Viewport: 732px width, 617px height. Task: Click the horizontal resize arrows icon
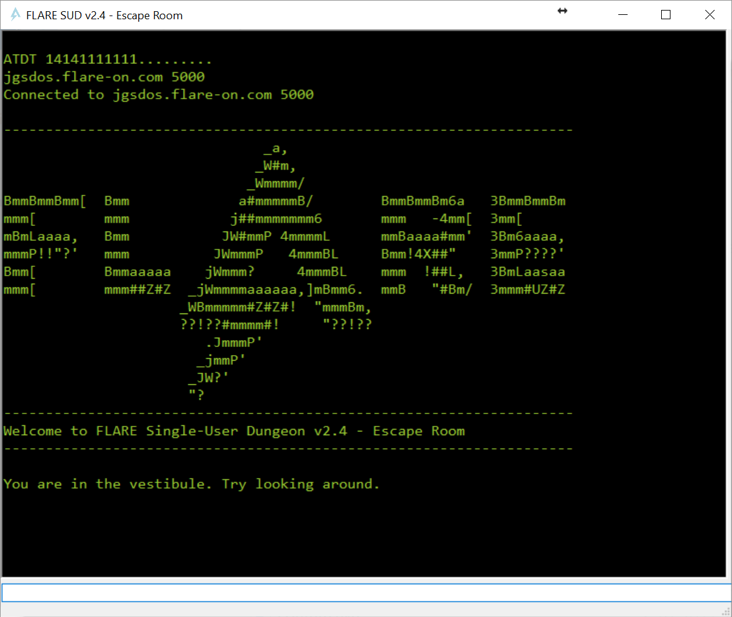coord(562,11)
